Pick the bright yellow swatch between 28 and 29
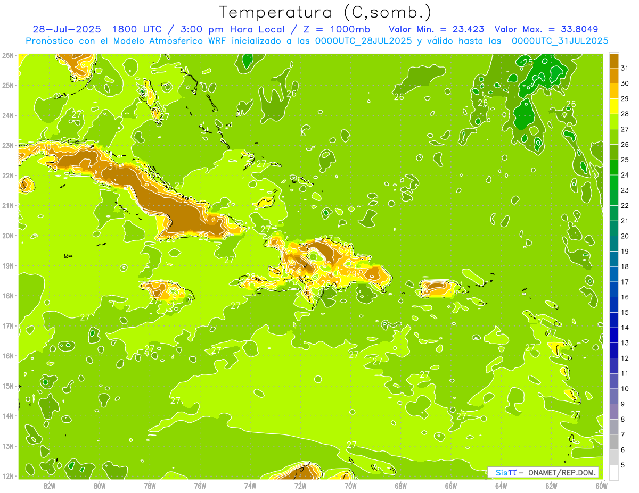Screen dimensions: 639x493 (x=614, y=106)
